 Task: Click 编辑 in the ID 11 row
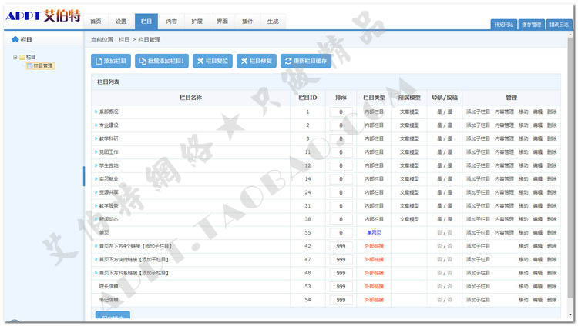[x=537, y=151]
